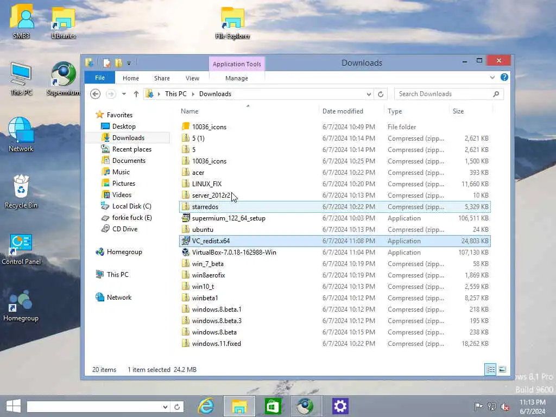Open the Home ribbon tab
Viewport: 556px width, 417px height.
(x=131, y=78)
